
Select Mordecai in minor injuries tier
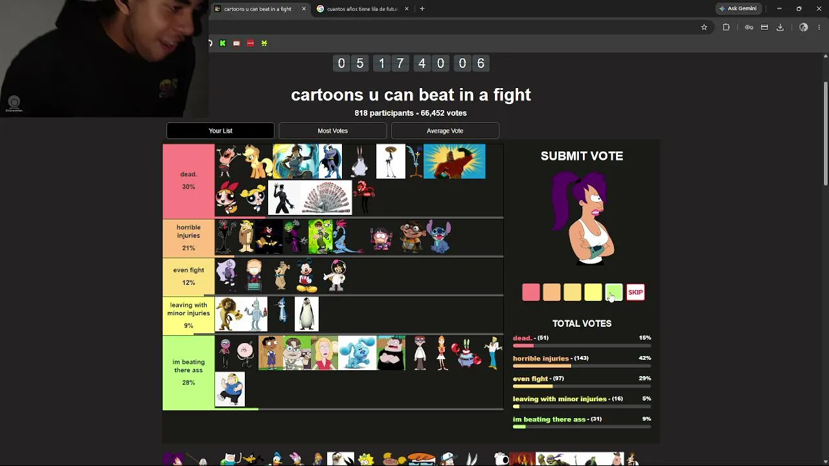[x=282, y=314]
